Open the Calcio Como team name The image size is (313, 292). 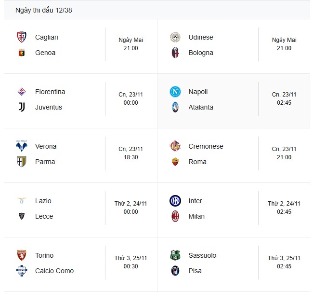point(54,271)
